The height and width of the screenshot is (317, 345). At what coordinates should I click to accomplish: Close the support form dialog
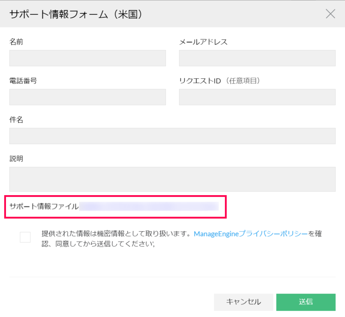[330, 14]
